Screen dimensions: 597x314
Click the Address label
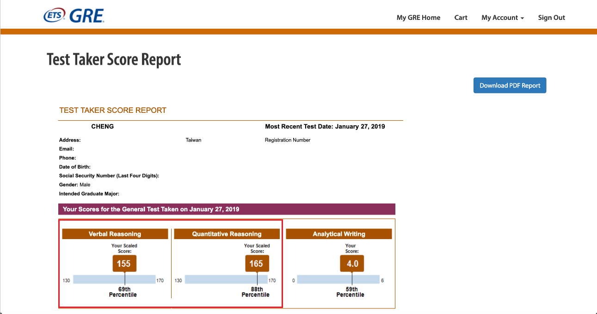tap(70, 140)
